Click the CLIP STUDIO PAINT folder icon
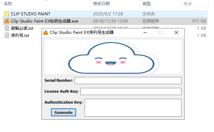214x132 pixels. 7,14
